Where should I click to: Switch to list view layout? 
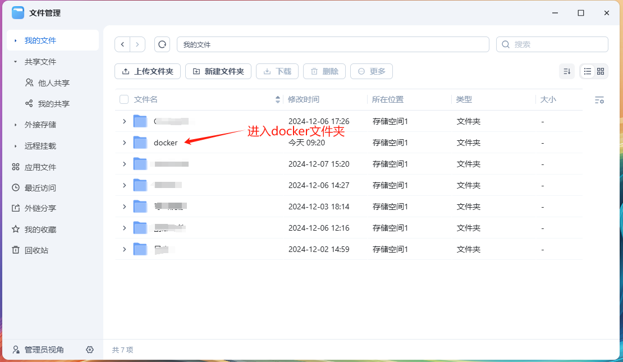pos(587,71)
